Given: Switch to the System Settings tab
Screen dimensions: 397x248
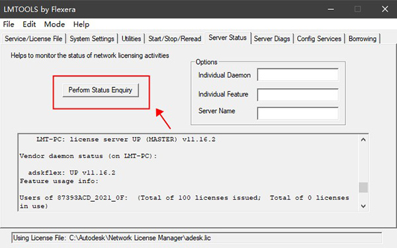Looking at the screenshot, I should 92,39.
